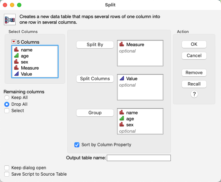Click the Group button

[x=95, y=113]
